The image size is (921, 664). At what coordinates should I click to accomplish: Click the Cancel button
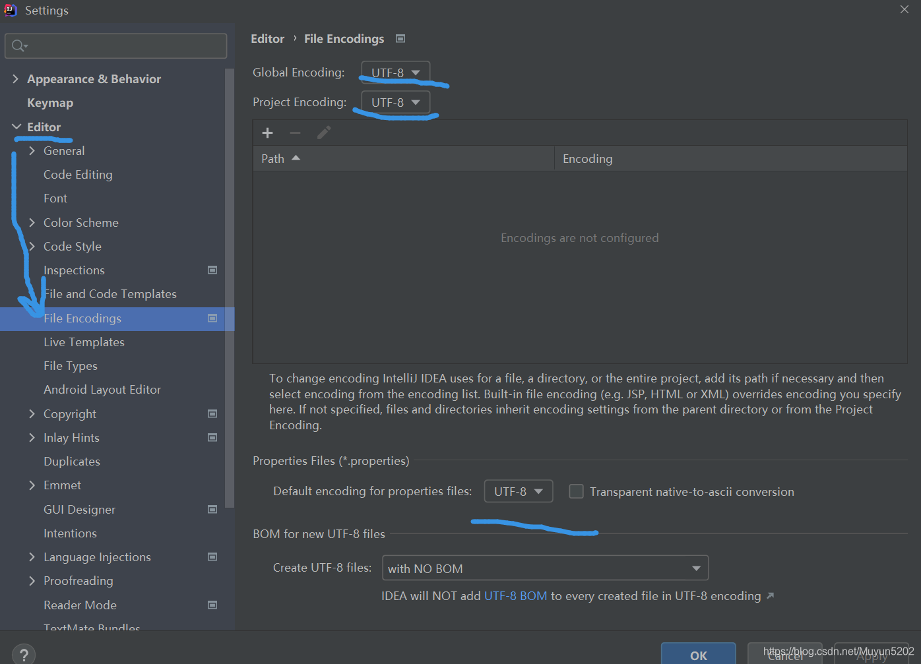click(x=785, y=654)
